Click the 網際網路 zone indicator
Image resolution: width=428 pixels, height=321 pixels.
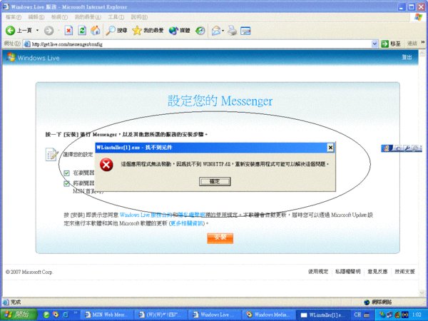coord(378,302)
